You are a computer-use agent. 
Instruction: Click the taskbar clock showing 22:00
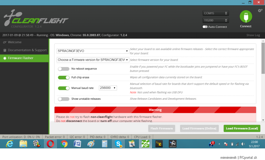[x=254, y=144]
